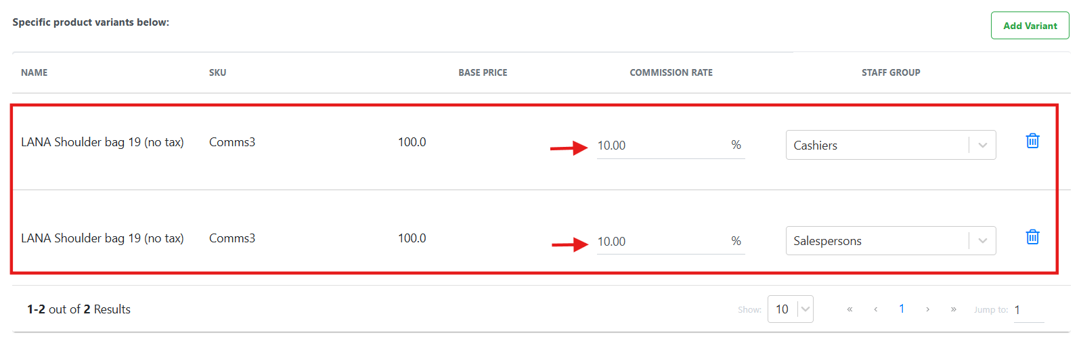
Task: Sort by the STAFF GROUP column header
Action: pyautogui.click(x=891, y=72)
